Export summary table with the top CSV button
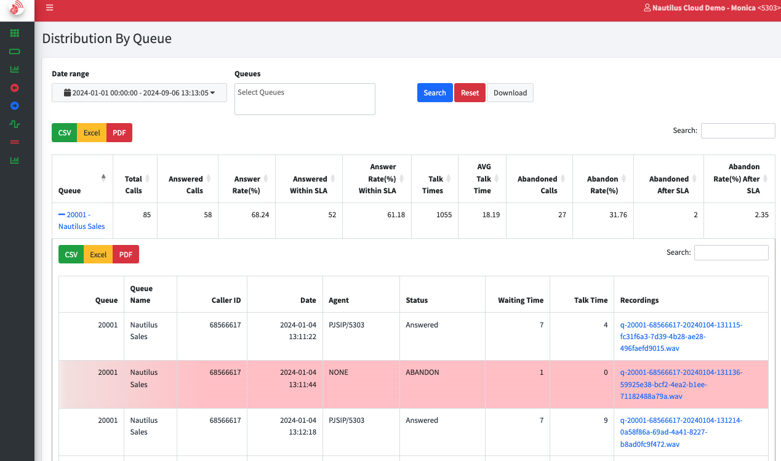Image resolution: width=781 pixels, height=461 pixels. click(65, 133)
